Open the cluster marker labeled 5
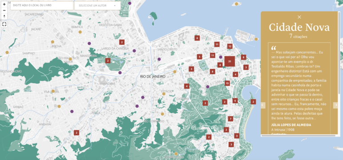The width and height of the screenshot is (343, 160). (199, 57)
